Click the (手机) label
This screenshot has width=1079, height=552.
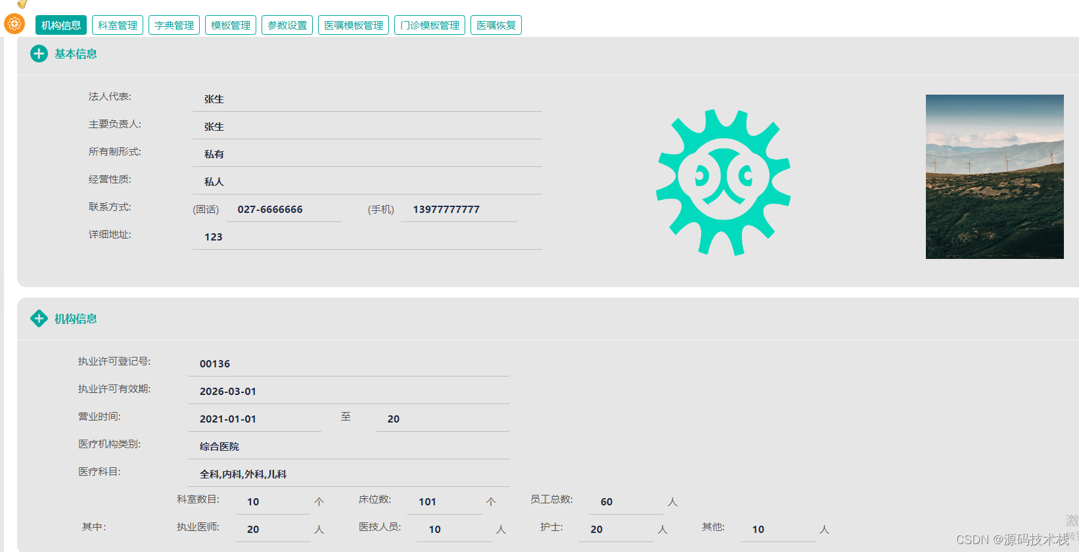click(381, 210)
